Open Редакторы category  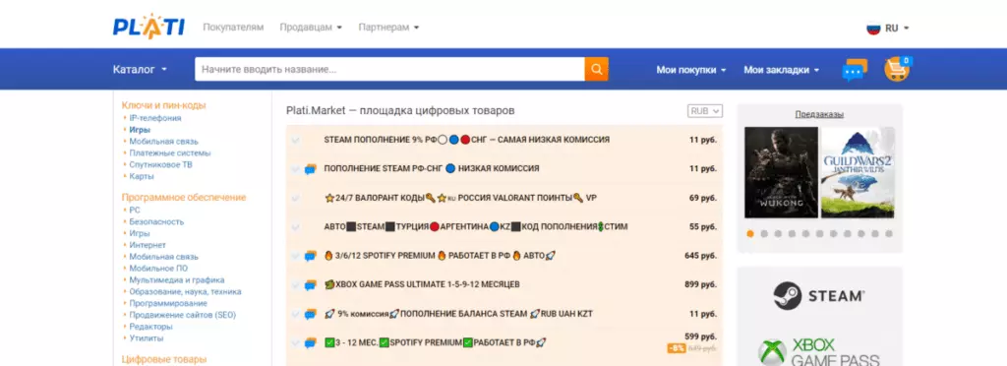[150, 327]
